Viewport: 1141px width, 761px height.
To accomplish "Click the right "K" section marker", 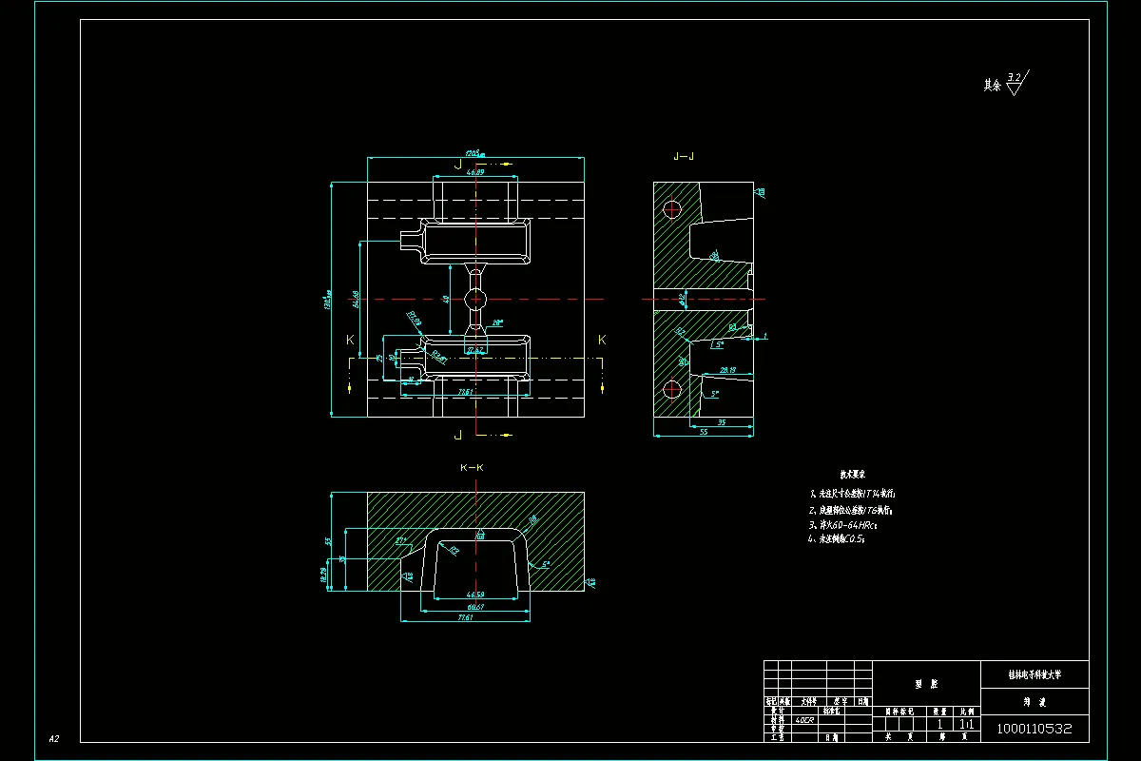I will point(601,340).
